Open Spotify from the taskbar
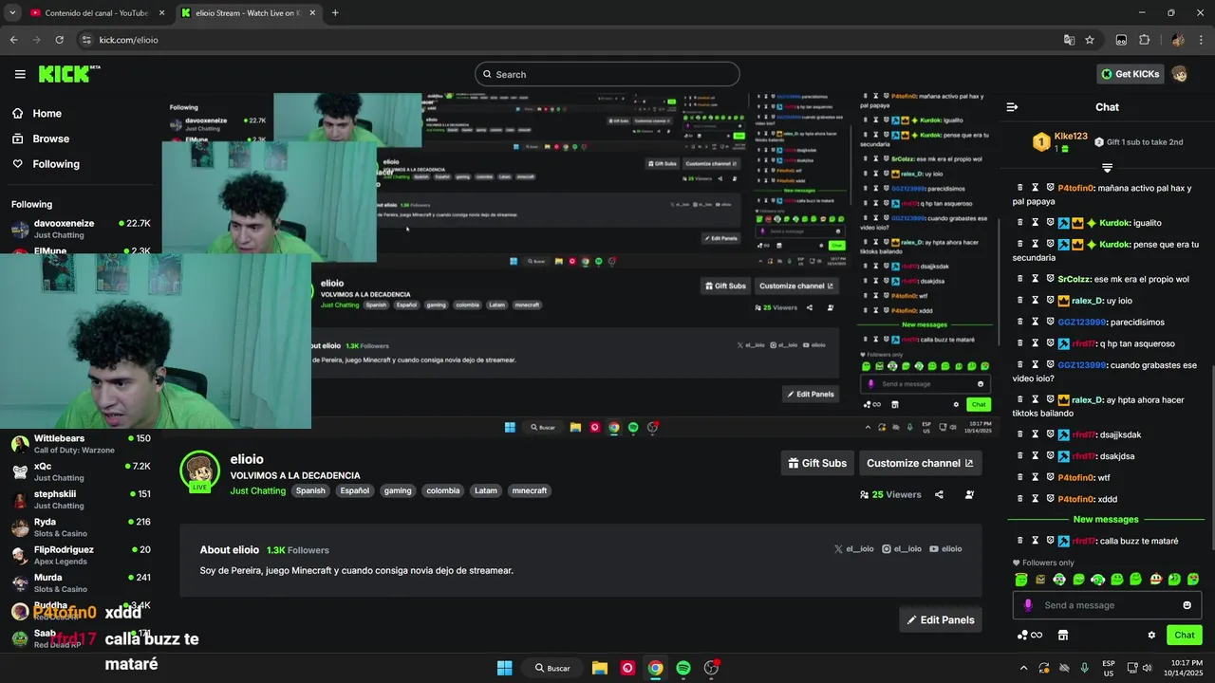This screenshot has width=1215, height=683. (x=683, y=668)
